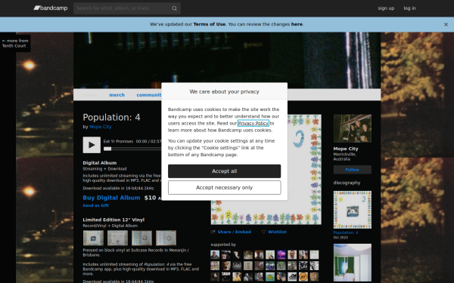This screenshot has height=283, width=454.
Task: Click Send as Gift
Action: (96, 205)
